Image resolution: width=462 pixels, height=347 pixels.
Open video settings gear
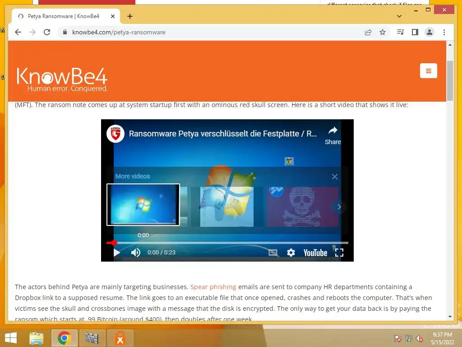[291, 253]
